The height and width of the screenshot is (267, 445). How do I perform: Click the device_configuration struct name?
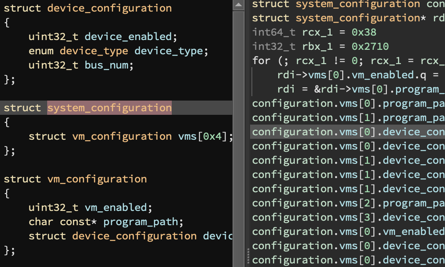tap(109, 8)
